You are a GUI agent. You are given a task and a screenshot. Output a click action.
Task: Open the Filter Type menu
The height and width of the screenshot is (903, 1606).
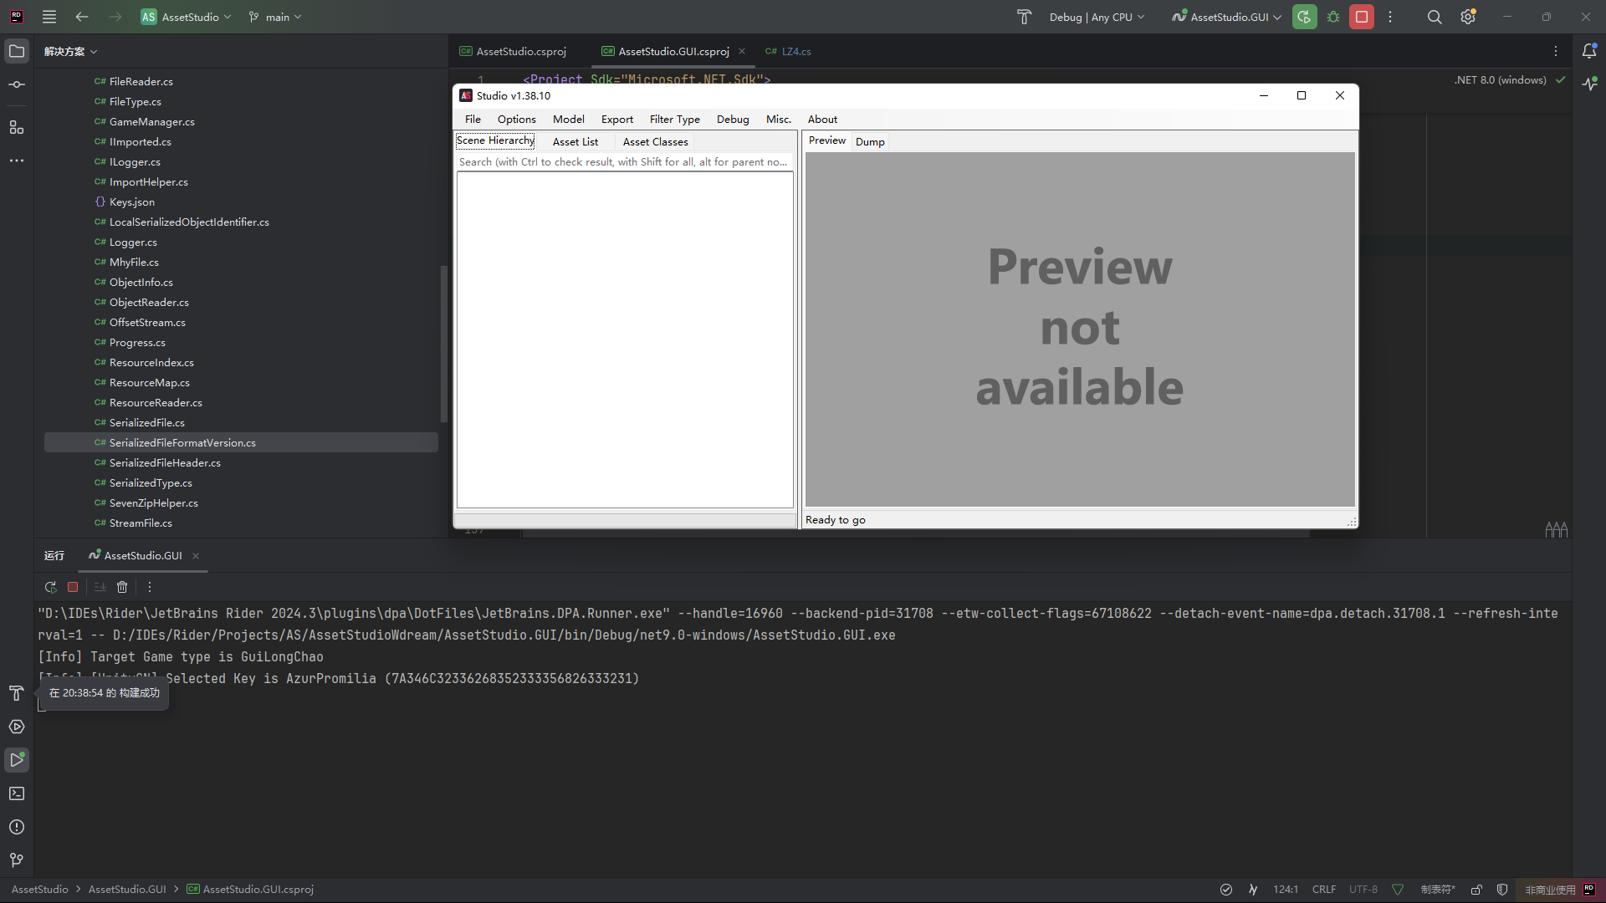coord(674,120)
